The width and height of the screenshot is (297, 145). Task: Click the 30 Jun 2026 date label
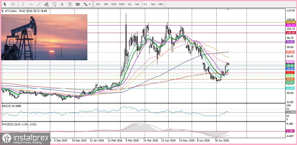[222, 141]
